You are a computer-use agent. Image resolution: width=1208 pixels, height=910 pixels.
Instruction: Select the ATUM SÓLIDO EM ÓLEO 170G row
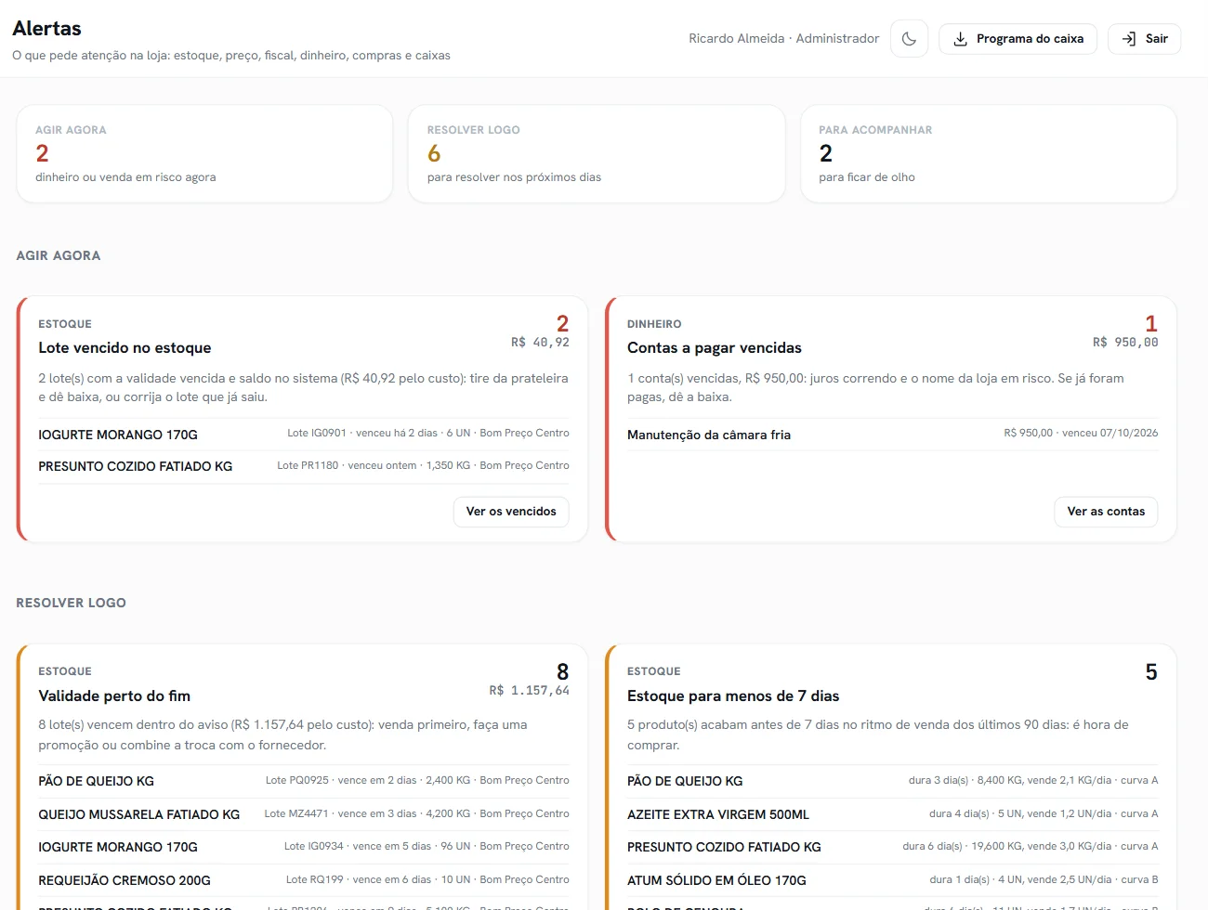tap(892, 880)
